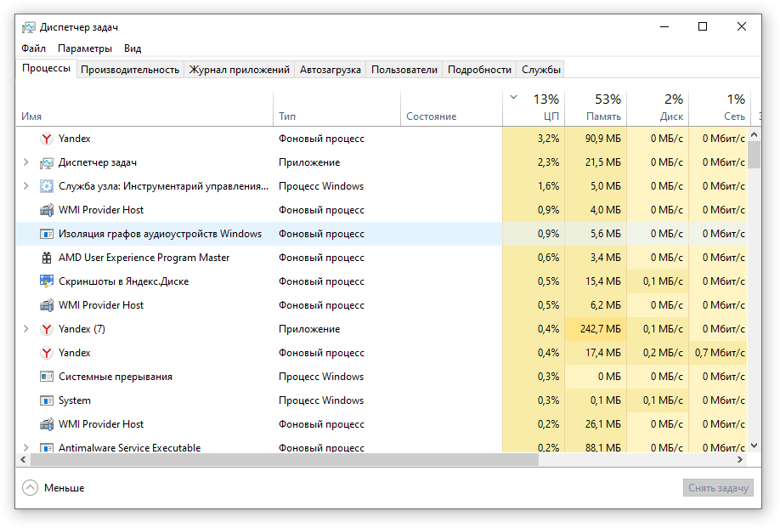Click the AMD User Experience Program Master icon
Screen dimensions: 780x528
[x=47, y=258]
